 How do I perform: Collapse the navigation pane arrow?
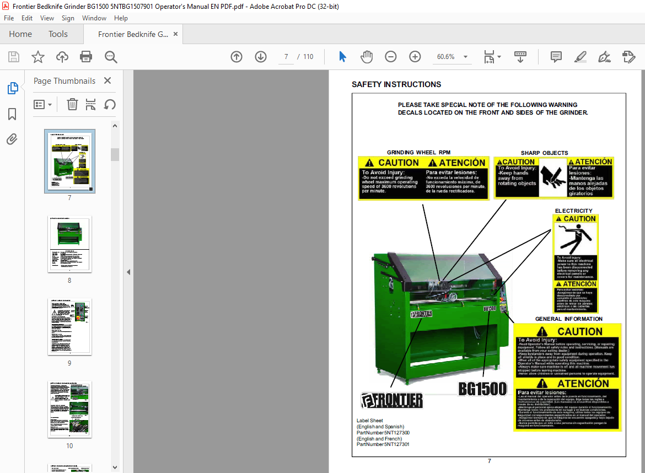coord(128,272)
